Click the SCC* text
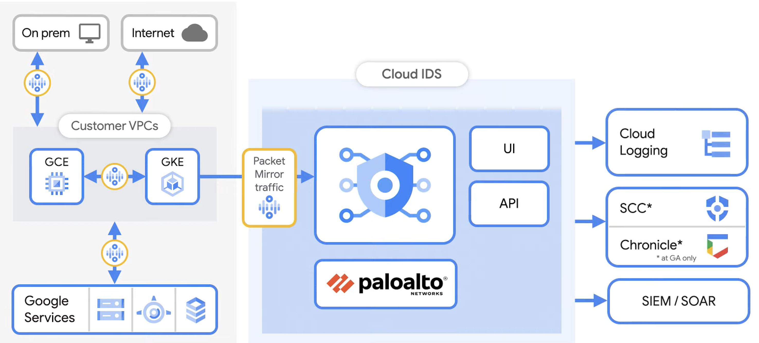 636,208
